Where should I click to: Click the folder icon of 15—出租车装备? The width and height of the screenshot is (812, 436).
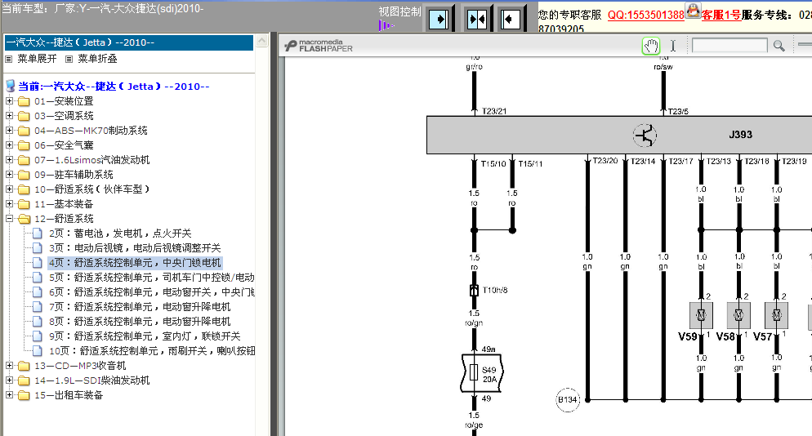pos(24,396)
